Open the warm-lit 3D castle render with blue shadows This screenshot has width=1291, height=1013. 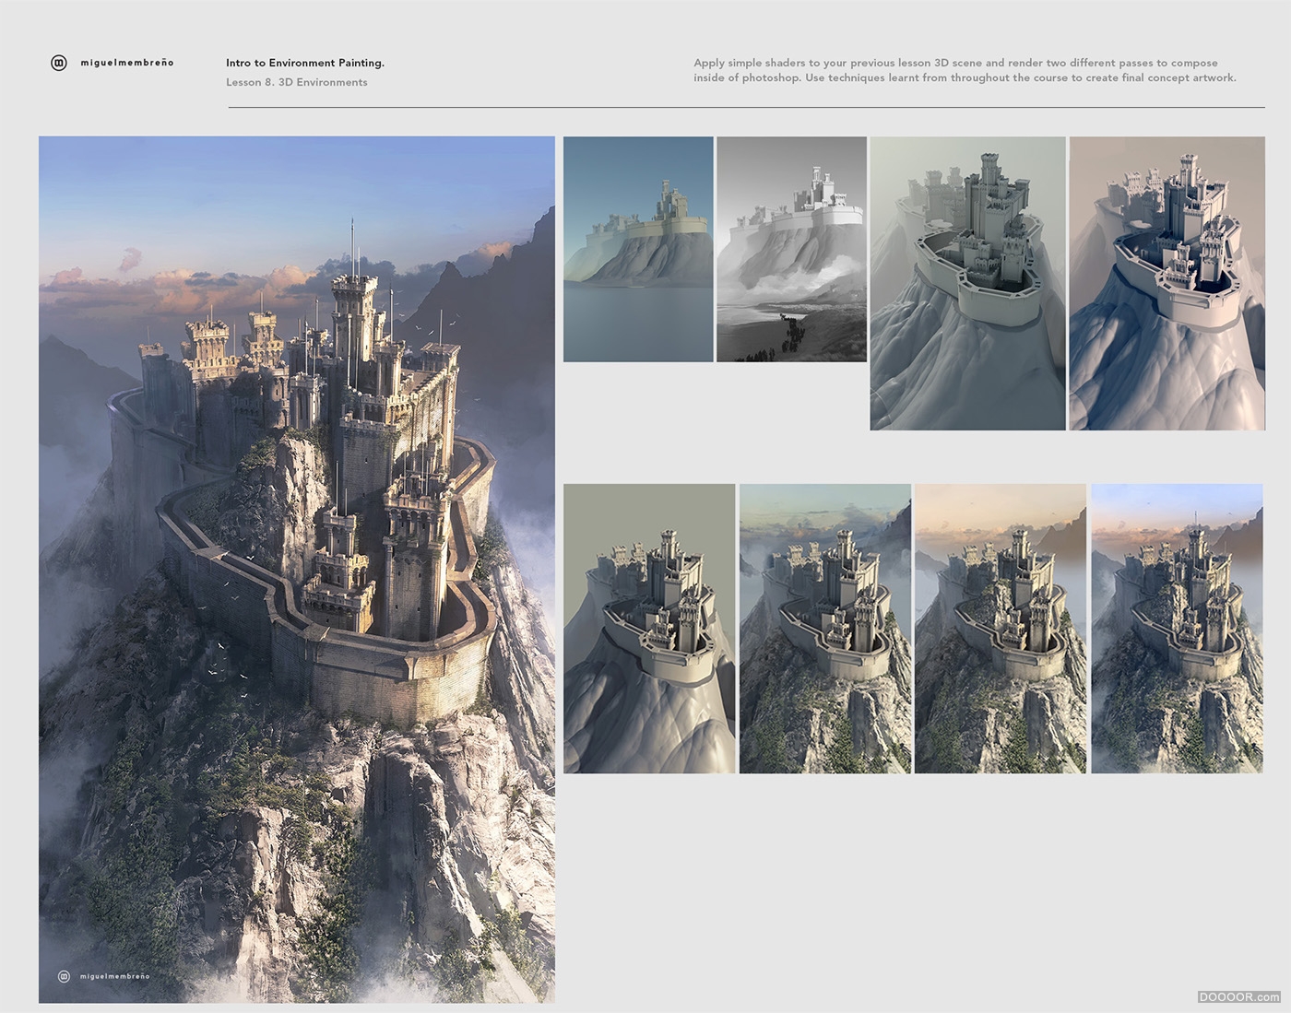point(1167,283)
